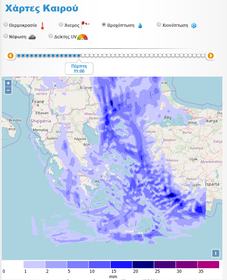This screenshot has width=227, height=280.
Task: Click Shqipëria country label on map
Action: click(41, 121)
